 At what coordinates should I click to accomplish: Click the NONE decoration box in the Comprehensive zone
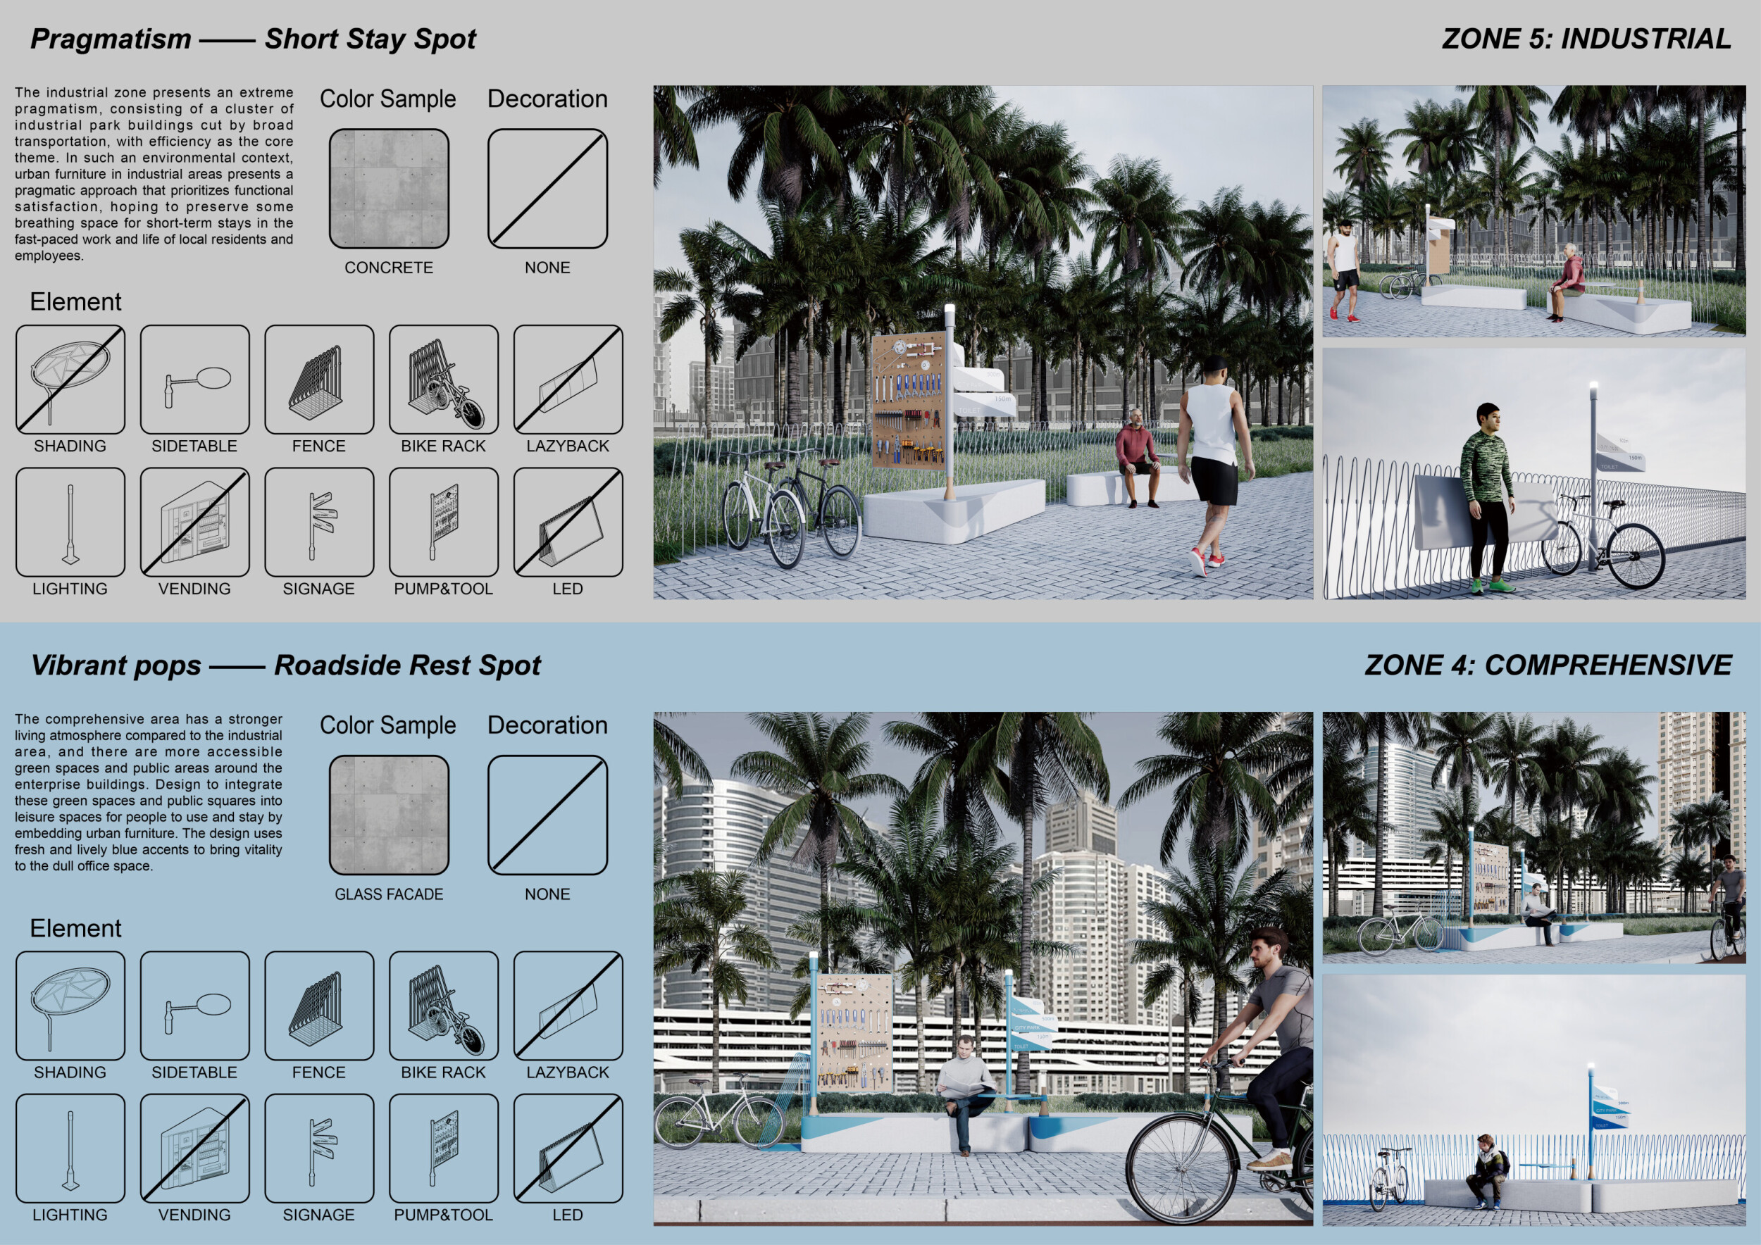coord(547,815)
